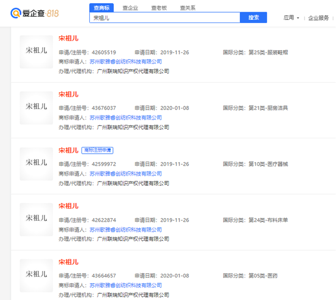Open thumbnail of the 第10类-医疗器械 trademark

point(36,164)
